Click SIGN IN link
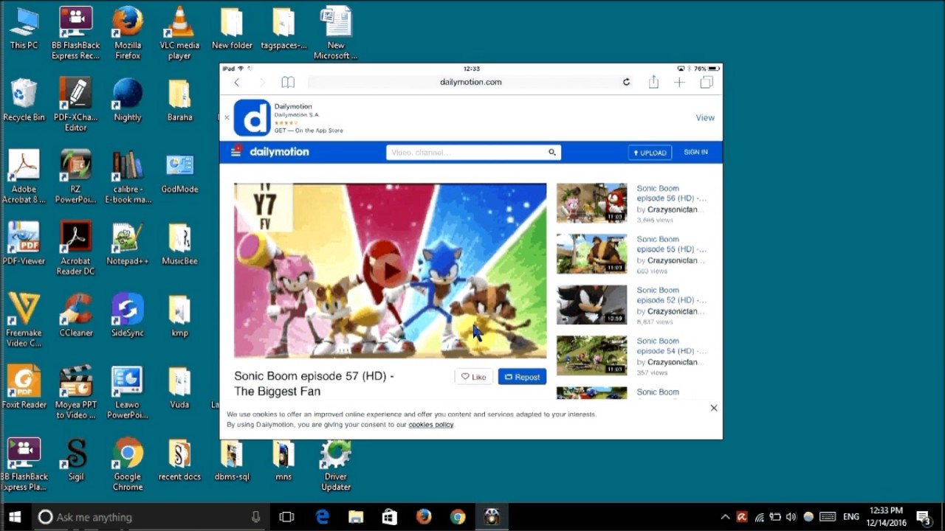 click(x=695, y=152)
